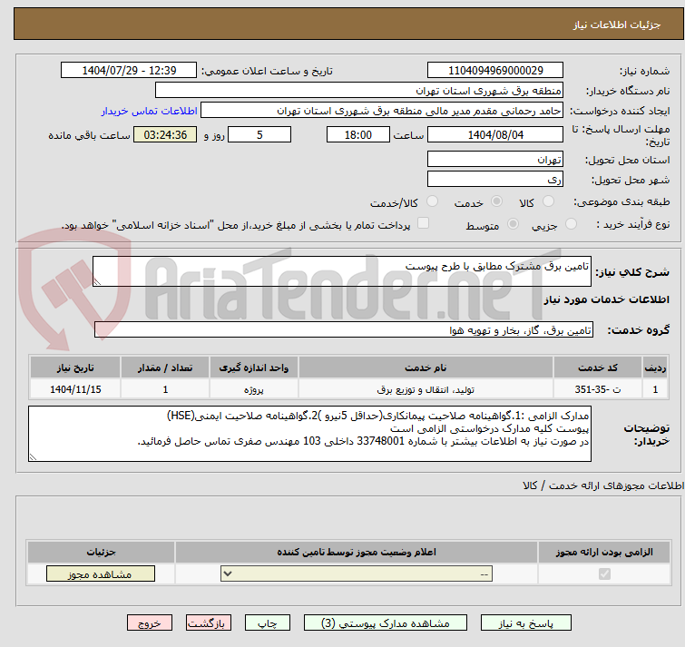The width and height of the screenshot is (685, 647).
Task: Click the 'تعداد / مقدار' column header
Action: (x=165, y=368)
